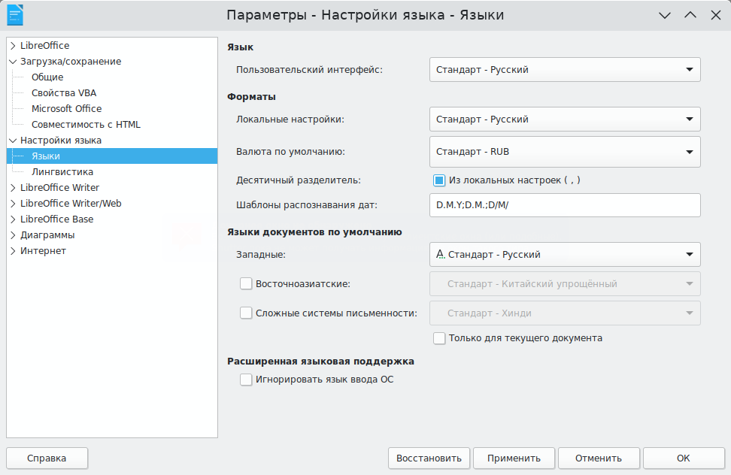
Task: Click the LibreOffice tree label
Action: pyautogui.click(x=45, y=46)
